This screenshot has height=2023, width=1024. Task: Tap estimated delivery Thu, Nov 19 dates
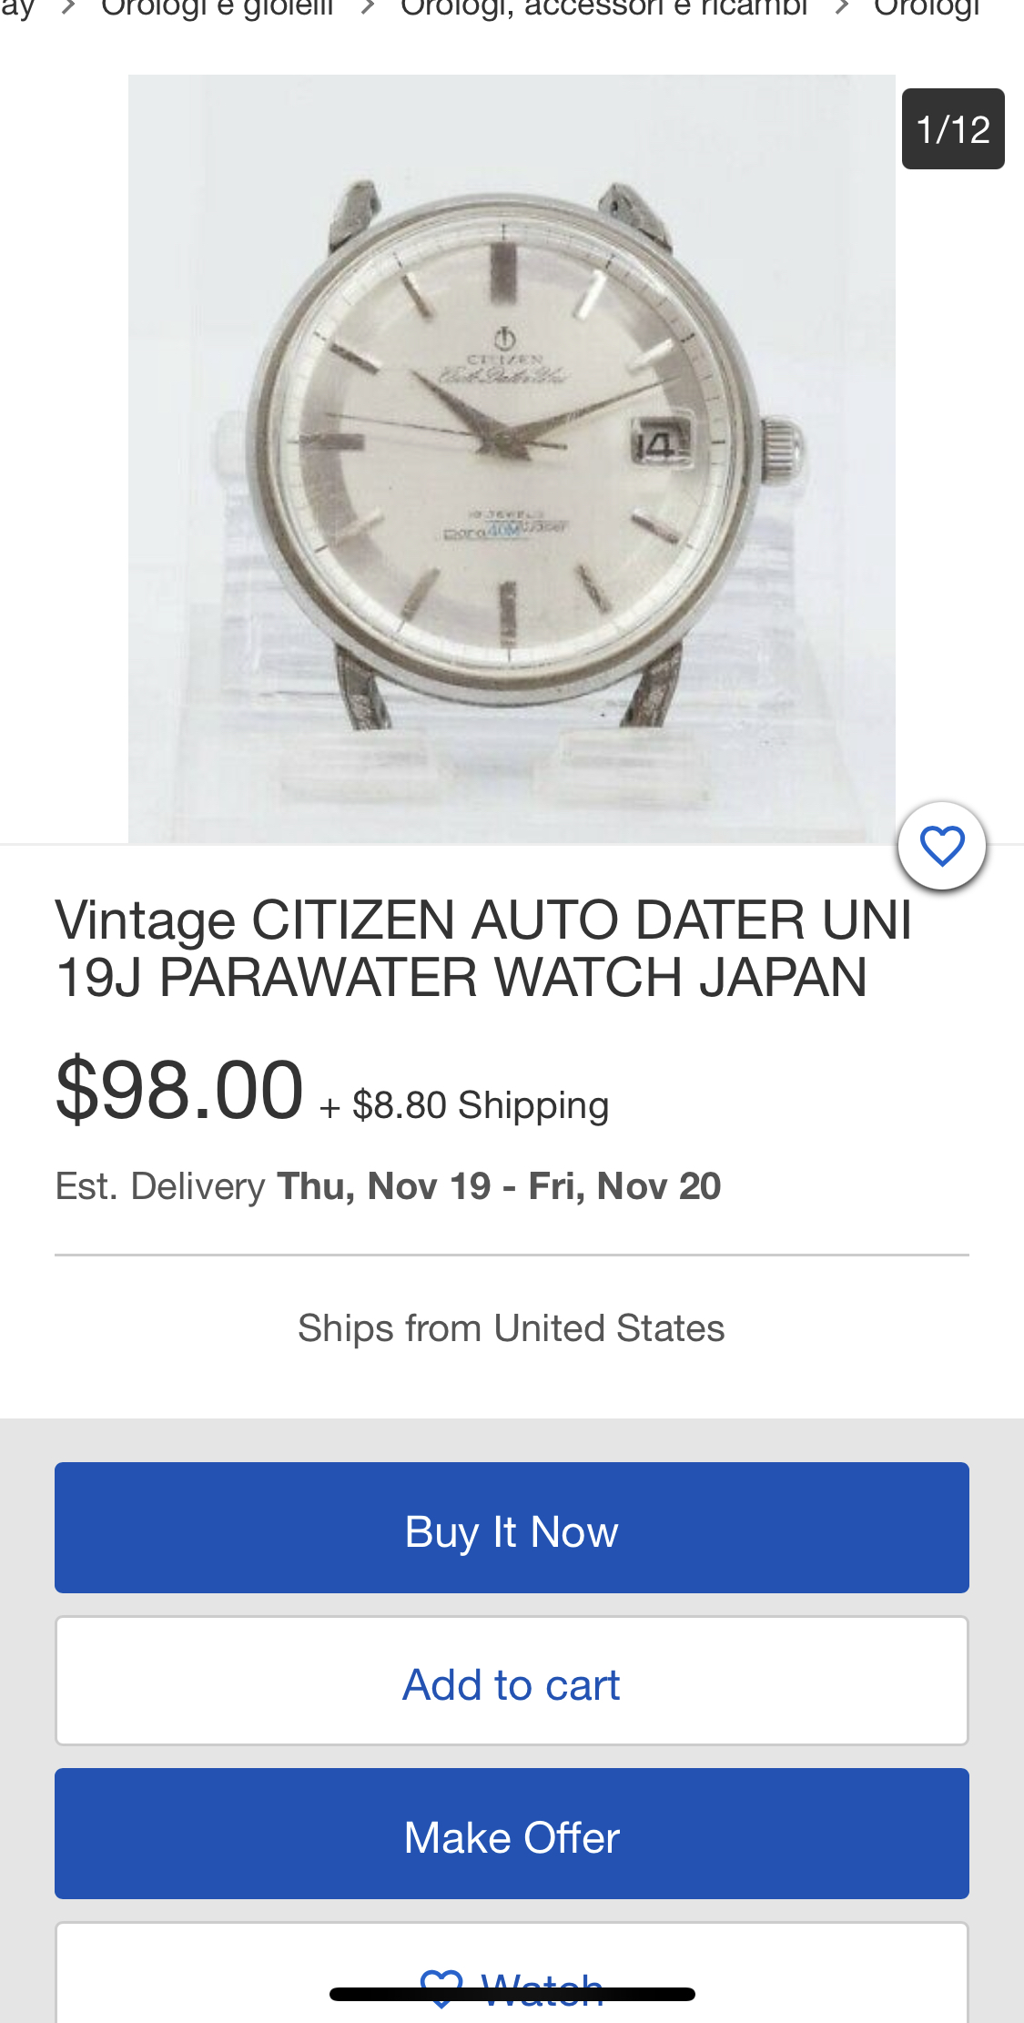(x=499, y=1186)
